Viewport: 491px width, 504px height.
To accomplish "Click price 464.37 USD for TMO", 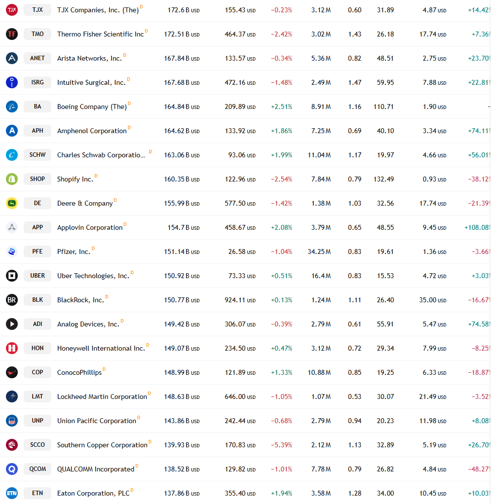I will tap(240, 34).
